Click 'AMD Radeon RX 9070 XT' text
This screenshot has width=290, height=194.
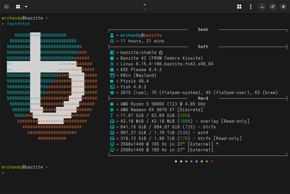[147, 110]
